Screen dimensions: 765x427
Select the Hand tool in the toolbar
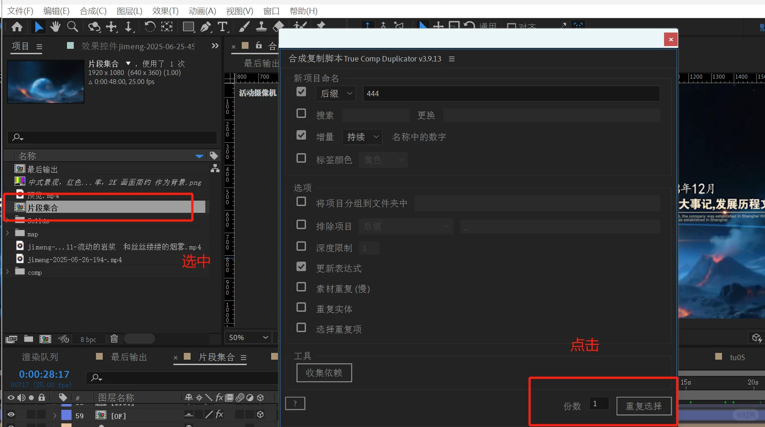tap(55, 27)
